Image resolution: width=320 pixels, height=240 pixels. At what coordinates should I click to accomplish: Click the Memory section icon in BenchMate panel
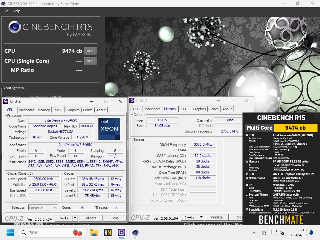click(x=247, y=162)
